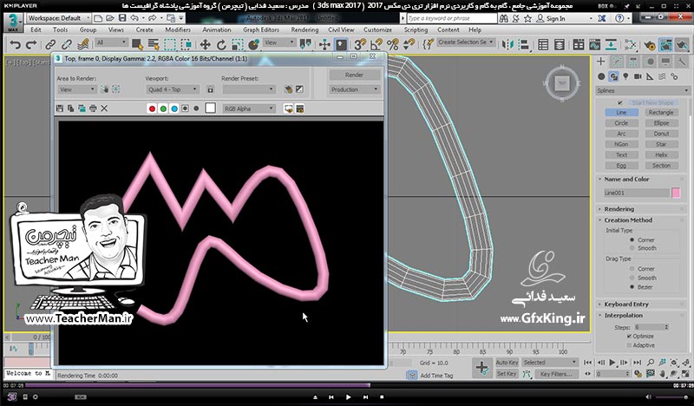Click the Redo arrow in main toolbar

pyautogui.click(x=31, y=44)
